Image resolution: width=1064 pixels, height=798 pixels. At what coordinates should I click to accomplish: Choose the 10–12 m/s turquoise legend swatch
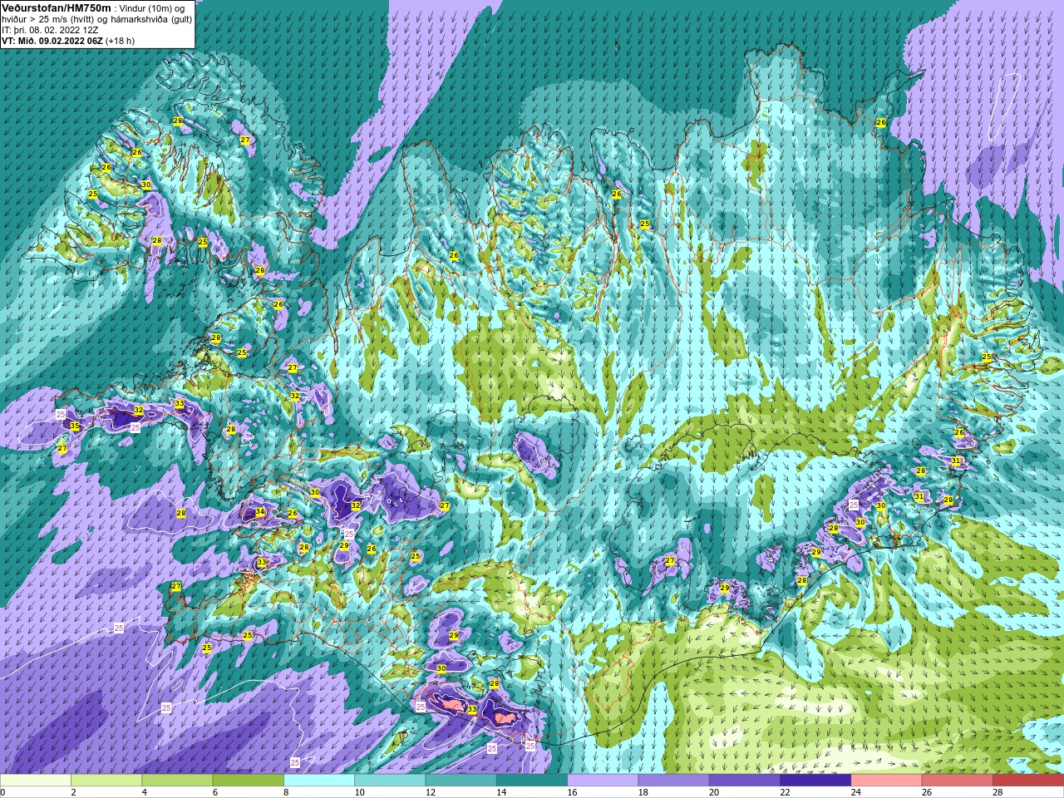point(390,781)
